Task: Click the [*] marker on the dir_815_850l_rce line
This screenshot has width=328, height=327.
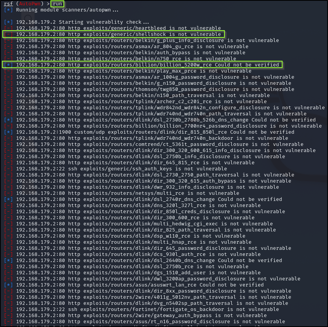Action: (8, 132)
